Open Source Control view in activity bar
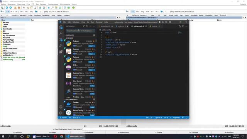The image size is (247, 139). pyautogui.click(x=61, y=39)
